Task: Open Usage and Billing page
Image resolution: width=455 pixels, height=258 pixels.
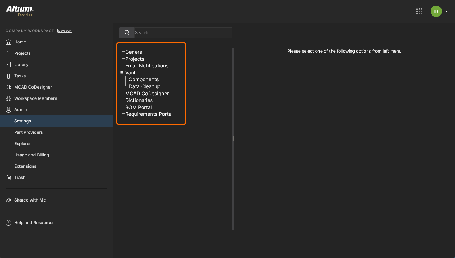Action: click(31, 155)
